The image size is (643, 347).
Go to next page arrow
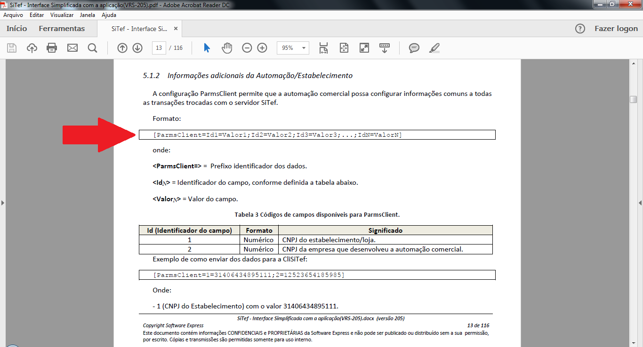pos(137,48)
